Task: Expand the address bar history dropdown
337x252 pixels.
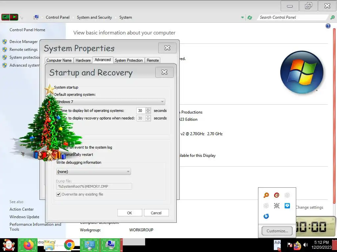Action: (x=243, y=17)
